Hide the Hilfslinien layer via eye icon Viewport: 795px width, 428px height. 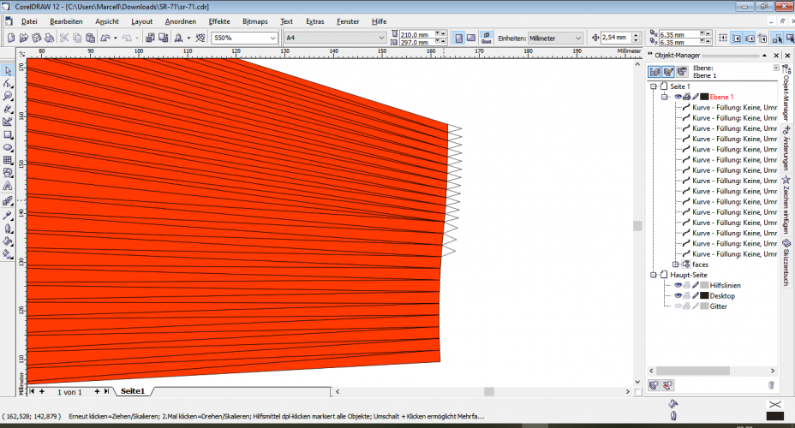[x=678, y=285]
